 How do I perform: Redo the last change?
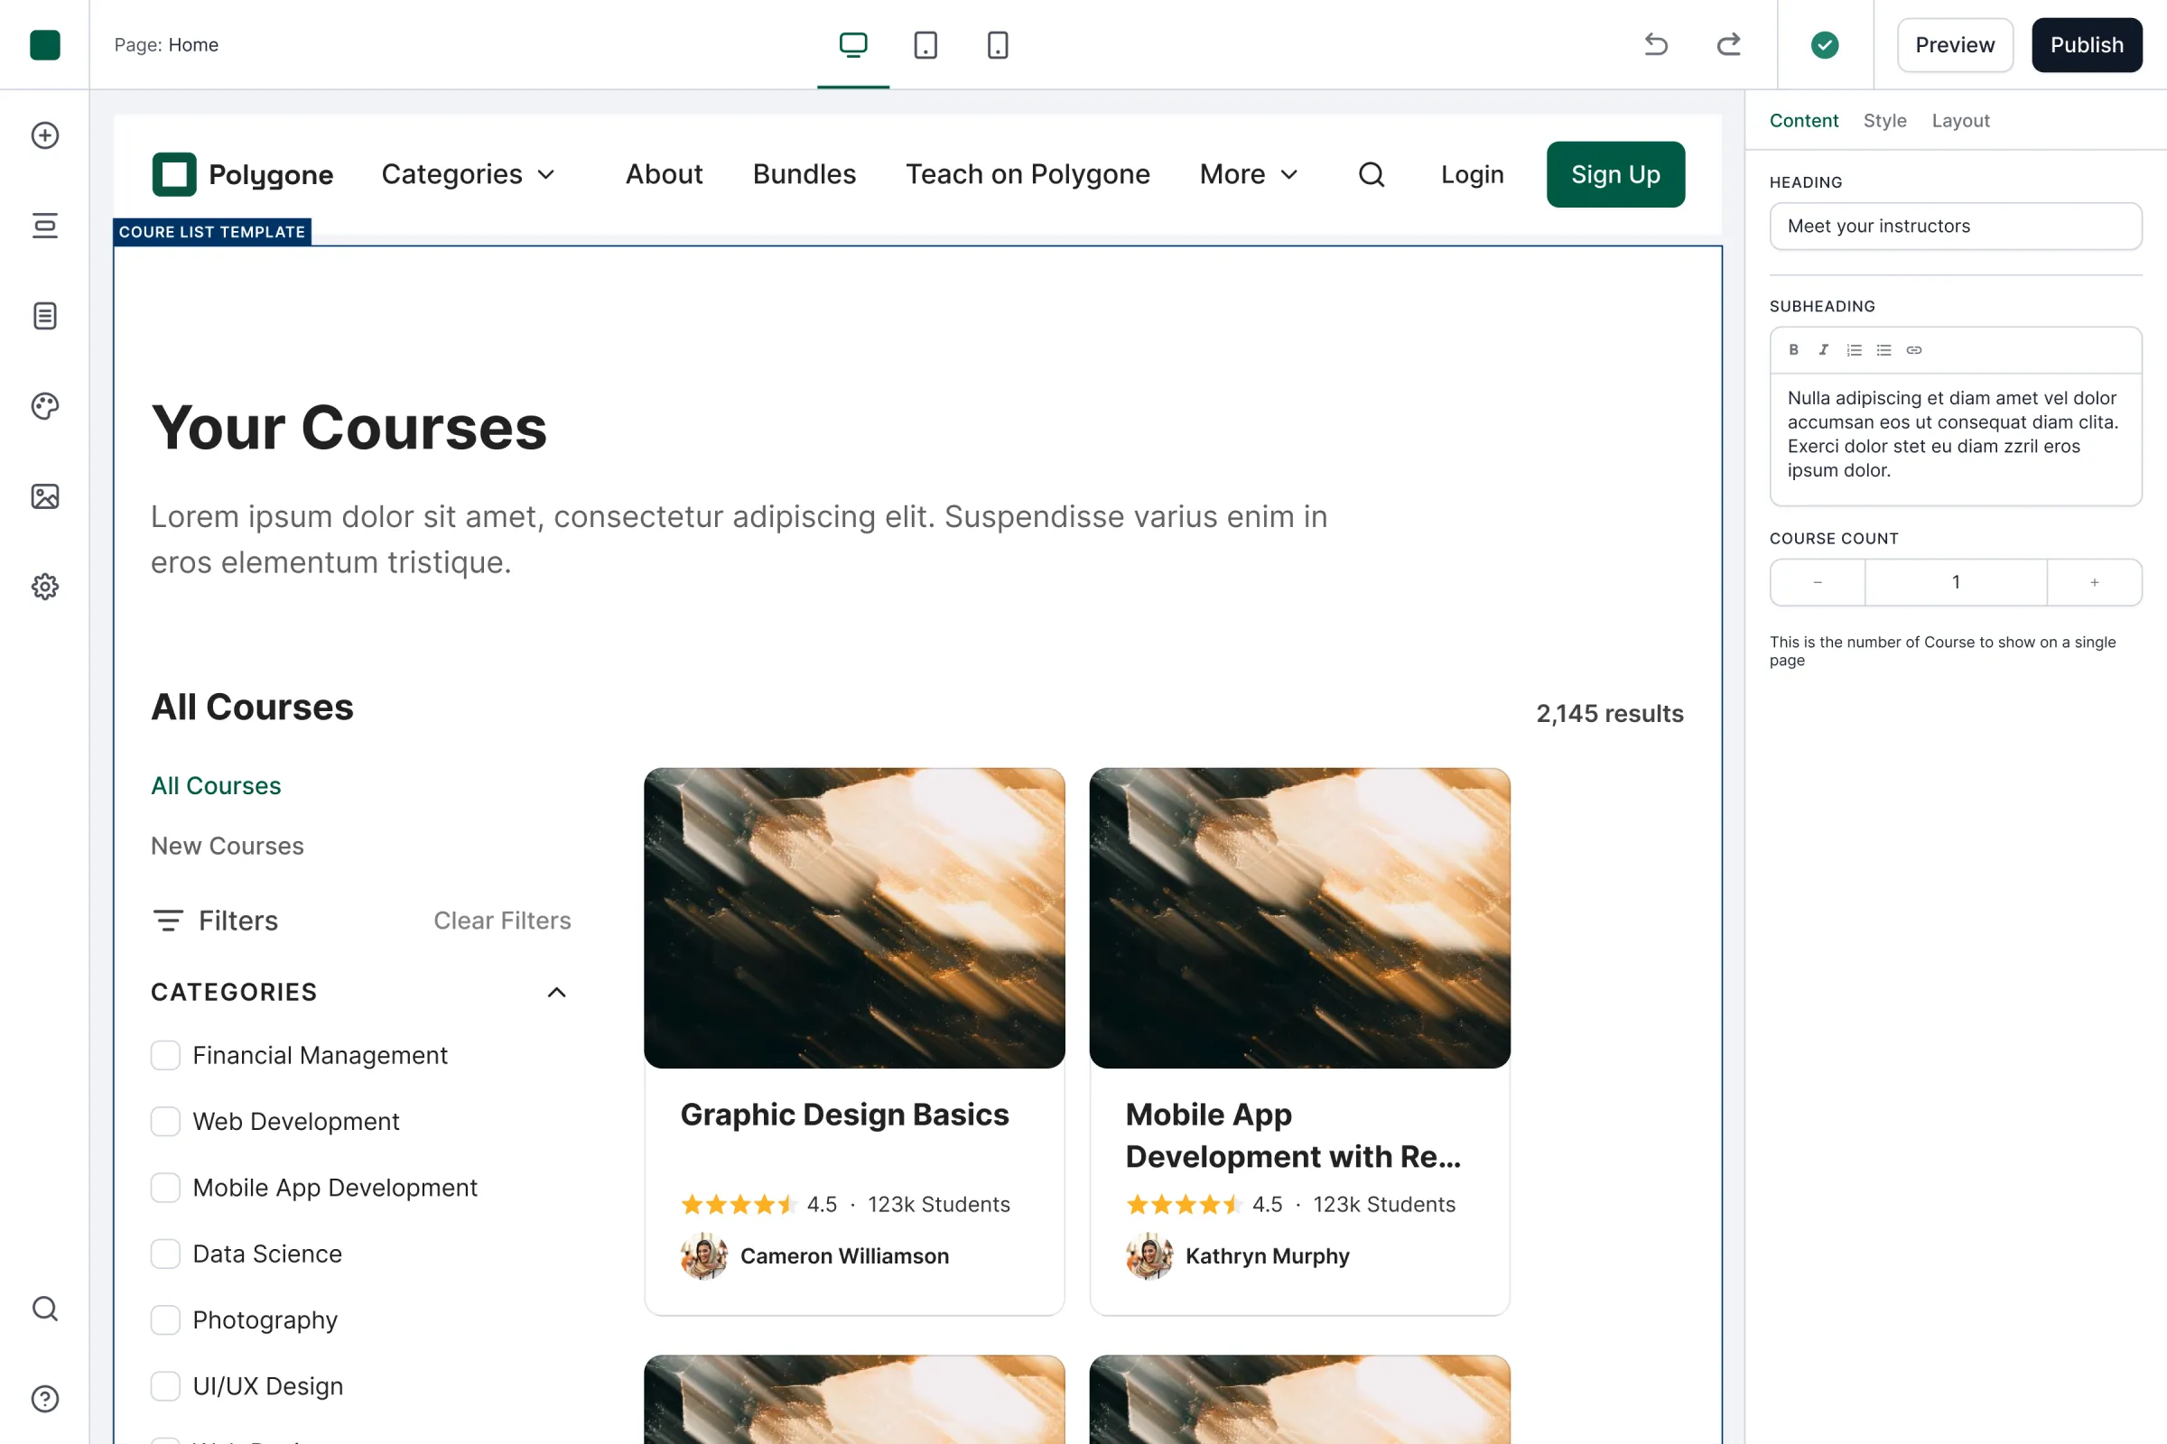(1728, 44)
